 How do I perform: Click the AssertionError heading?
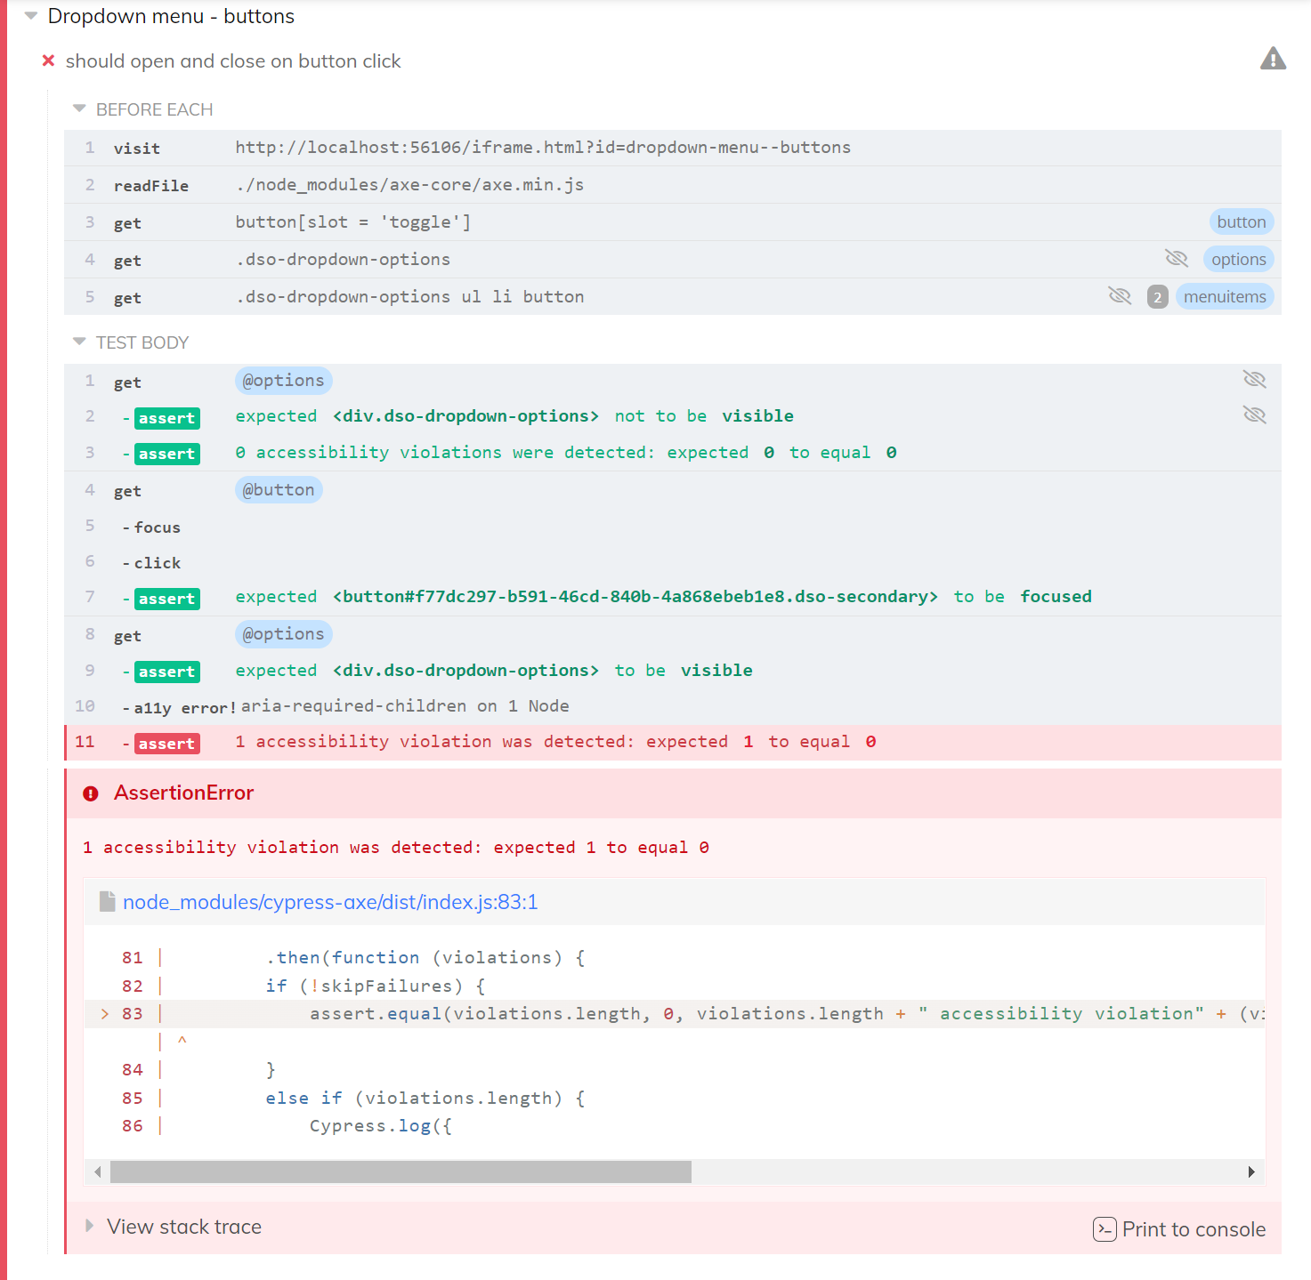183,793
